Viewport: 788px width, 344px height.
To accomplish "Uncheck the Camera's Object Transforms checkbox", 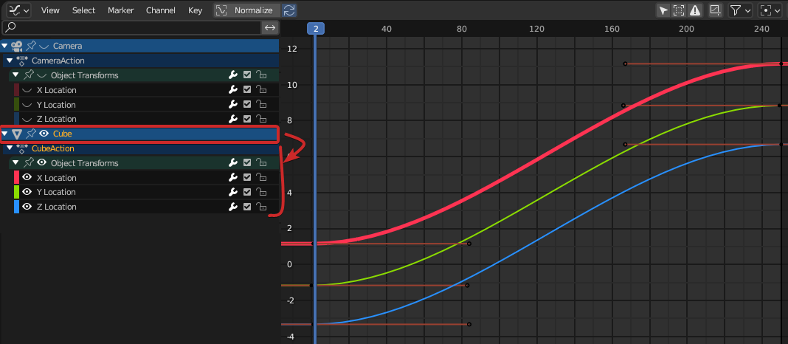I will pos(246,75).
